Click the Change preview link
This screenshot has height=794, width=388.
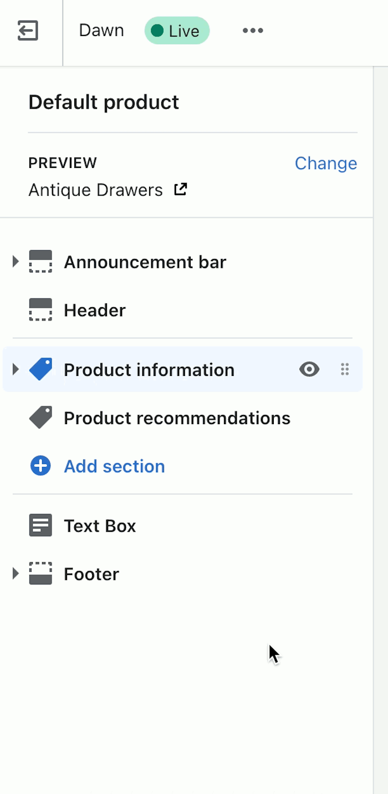pos(325,163)
